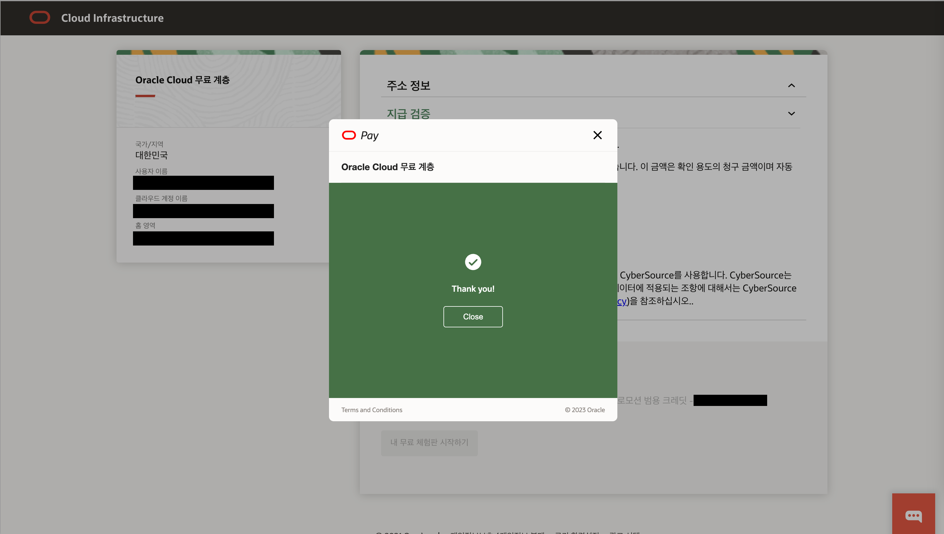Click the 대한민국 country value
The image size is (944, 534).
point(151,155)
